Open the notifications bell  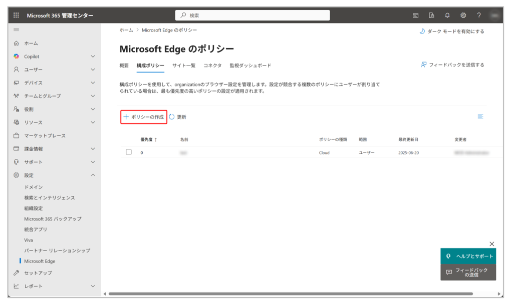447,15
